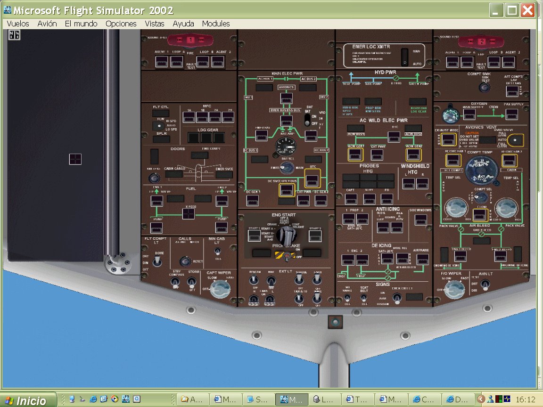Click the taskbar clock showing 16:12
Image resolution: width=543 pixels, height=407 pixels.
click(x=526, y=400)
